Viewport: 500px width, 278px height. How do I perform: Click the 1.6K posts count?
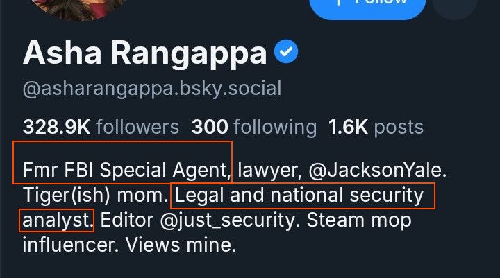[x=376, y=127]
